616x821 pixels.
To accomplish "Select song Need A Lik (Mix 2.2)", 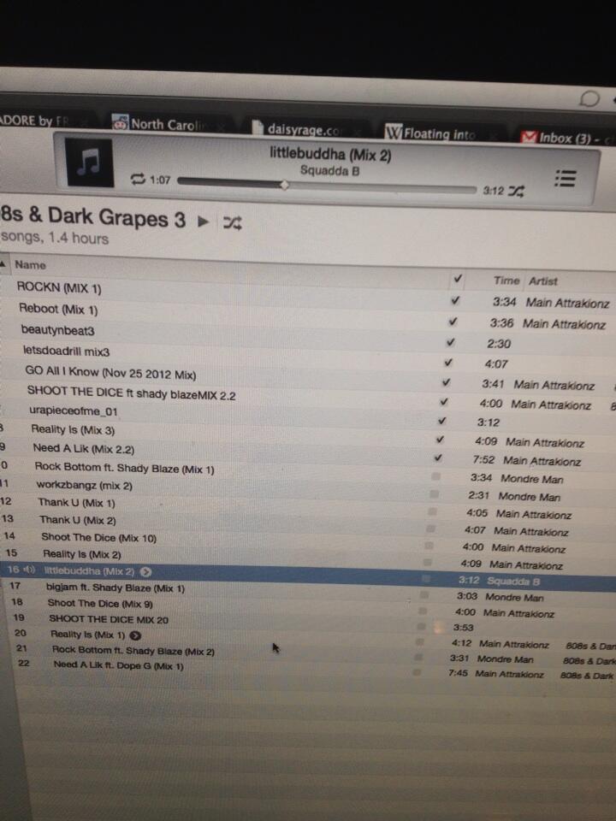I will click(x=84, y=449).
